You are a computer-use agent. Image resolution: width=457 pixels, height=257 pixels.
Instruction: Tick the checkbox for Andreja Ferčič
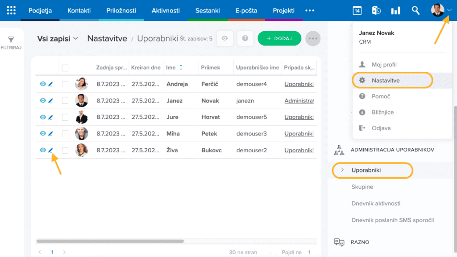(x=65, y=84)
